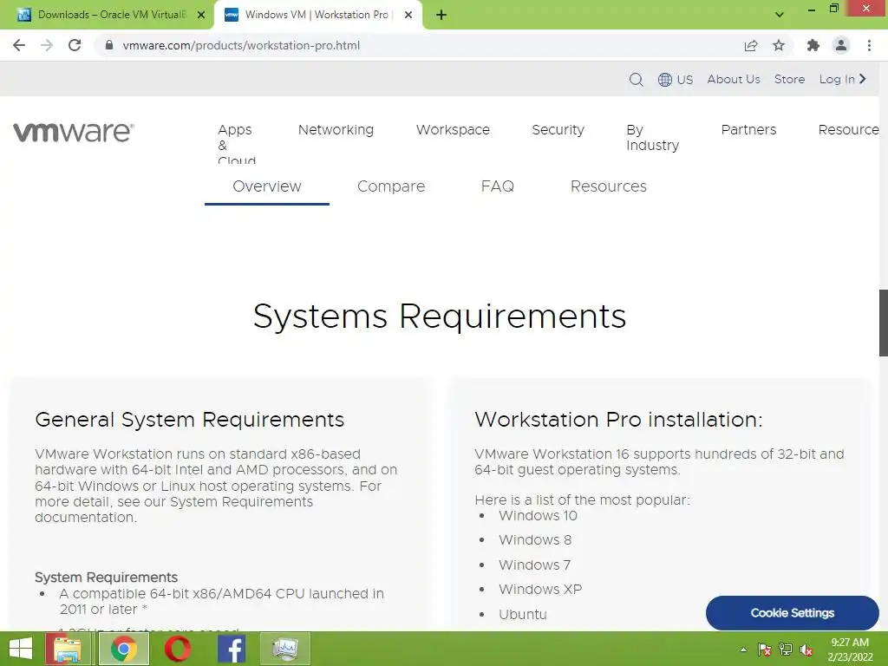Select Windows 10 list item

(x=538, y=515)
